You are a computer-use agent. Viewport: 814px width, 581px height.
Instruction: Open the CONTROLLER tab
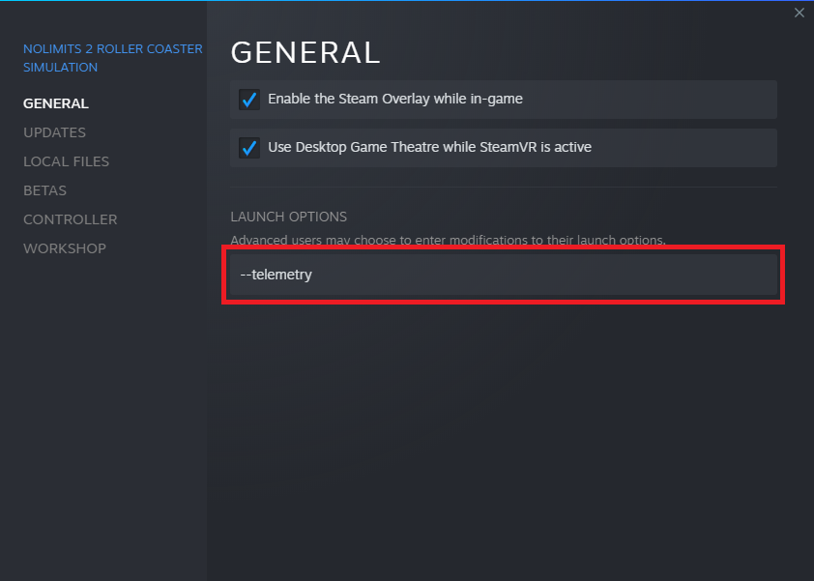coord(70,219)
